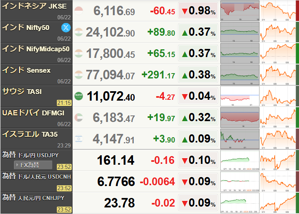Screen dimensions: 299x214
Task: Click USDJPY intraday mini chart
Action: pyautogui.click(x=240, y=160)
